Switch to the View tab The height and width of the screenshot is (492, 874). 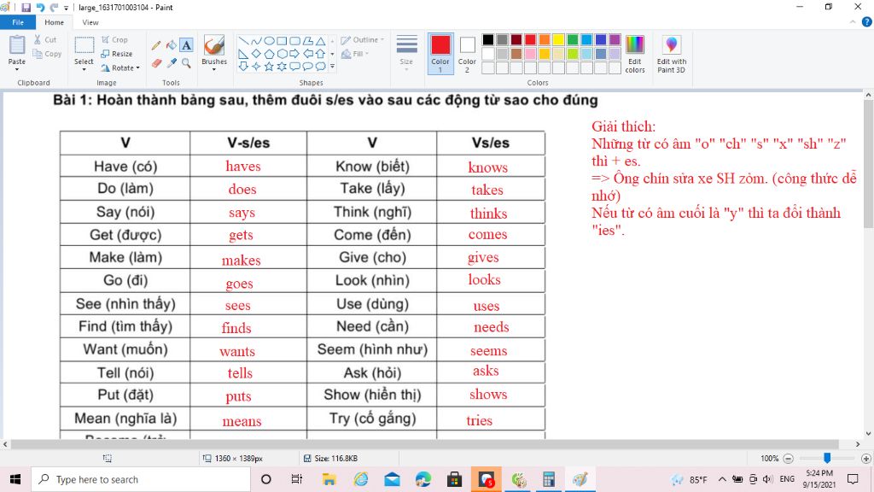(x=90, y=22)
